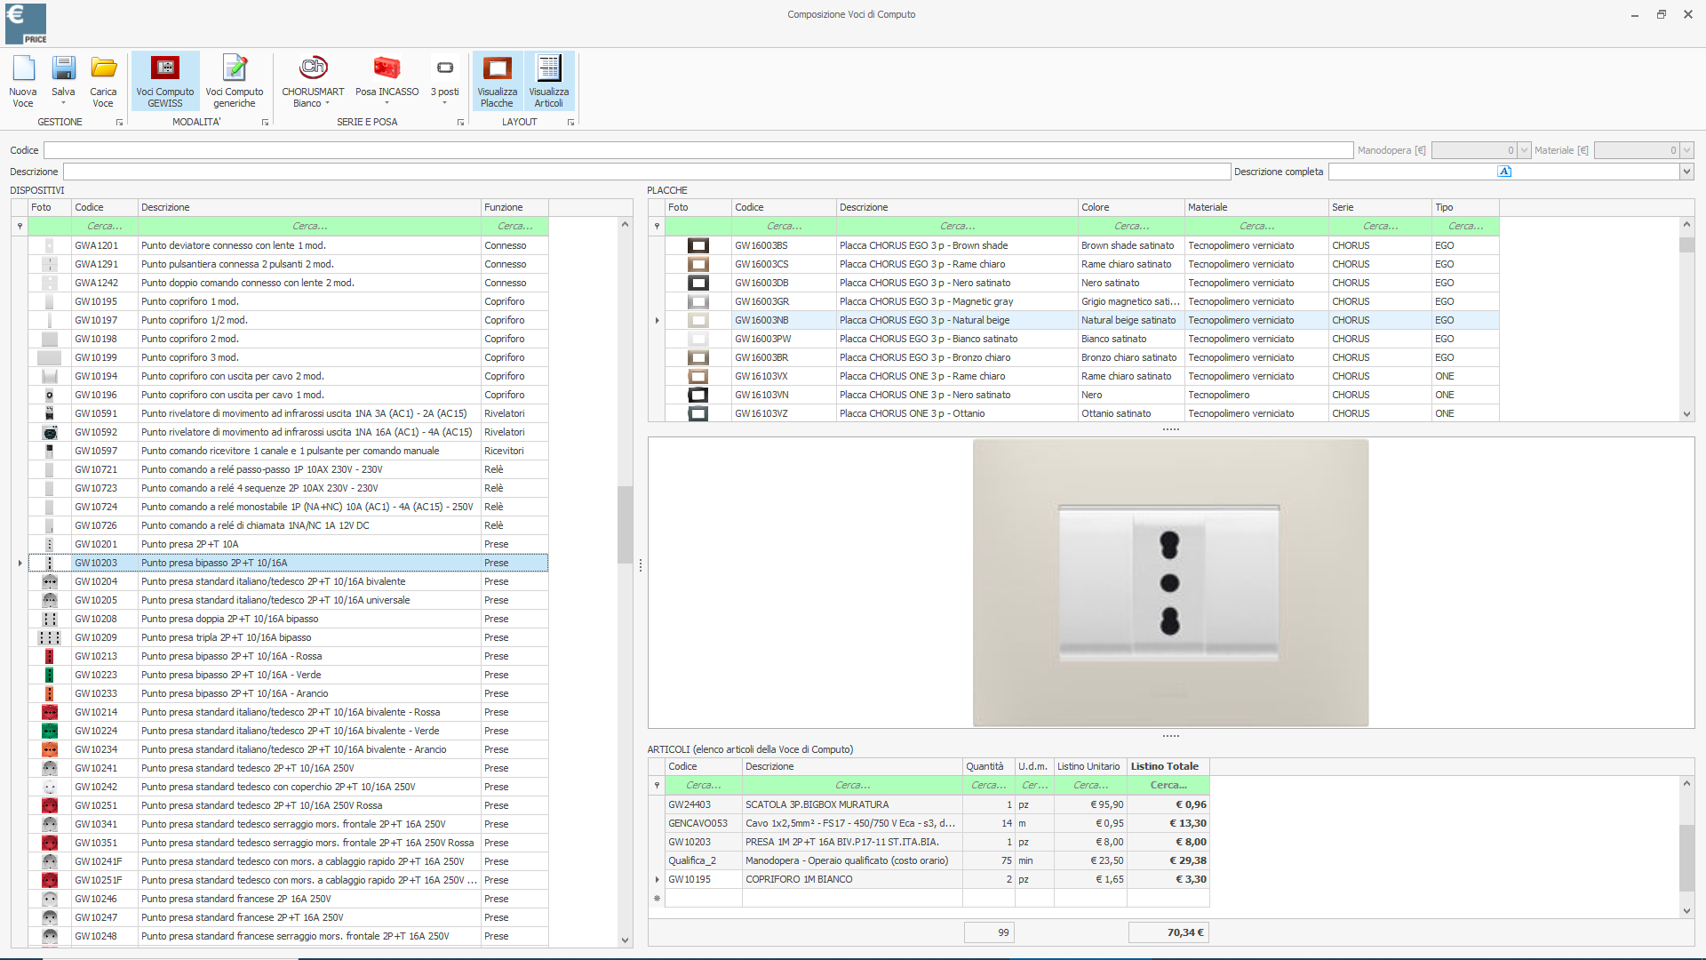
Task: Select article GENCAVO053 cable row
Action: click(x=937, y=823)
